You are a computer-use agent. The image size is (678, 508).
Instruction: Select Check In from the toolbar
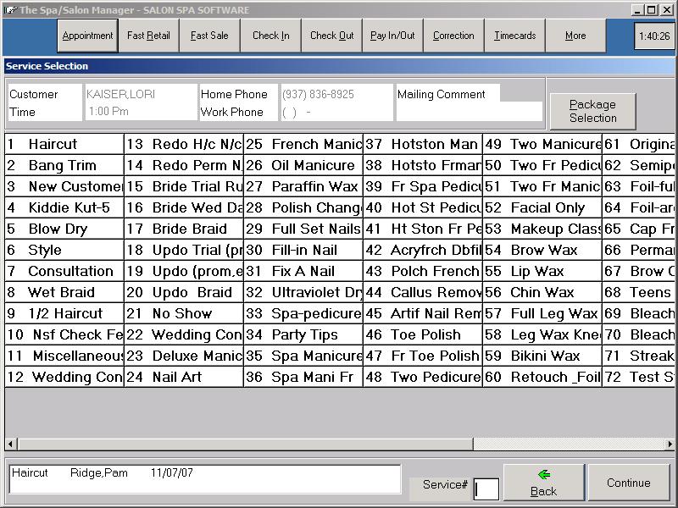pyautogui.click(x=270, y=36)
